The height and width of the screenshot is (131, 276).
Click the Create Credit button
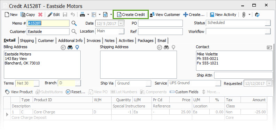[131, 15]
